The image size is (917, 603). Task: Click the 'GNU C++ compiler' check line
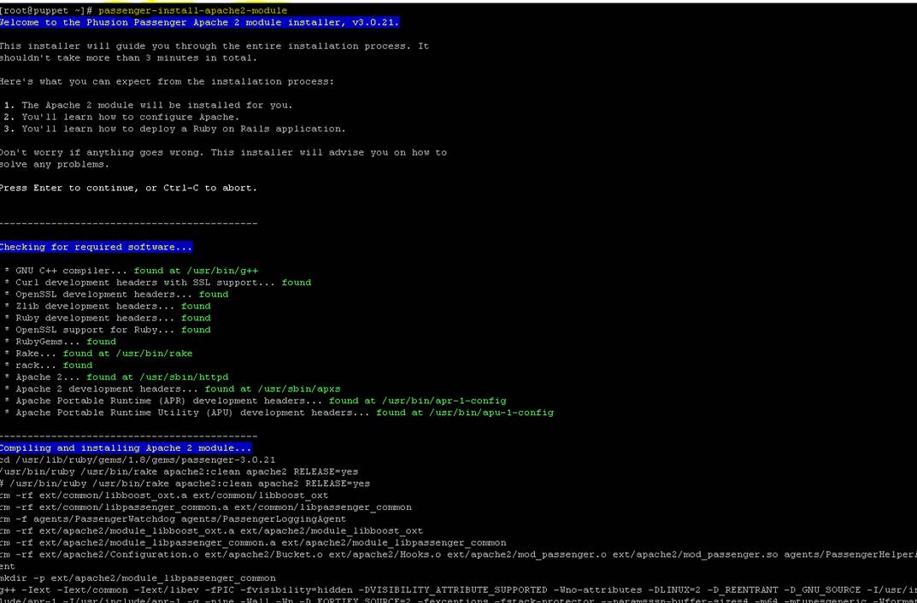(131, 271)
